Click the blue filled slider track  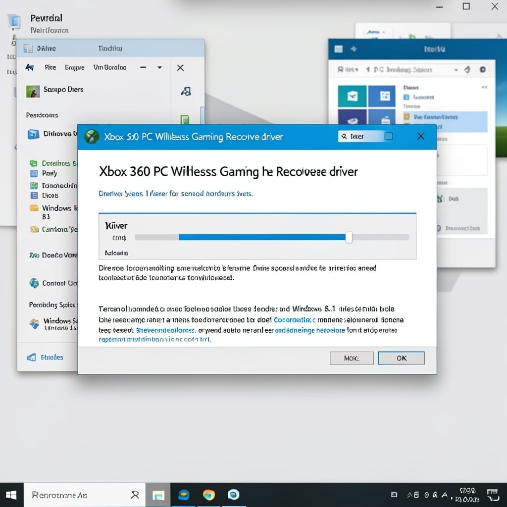tap(262, 237)
